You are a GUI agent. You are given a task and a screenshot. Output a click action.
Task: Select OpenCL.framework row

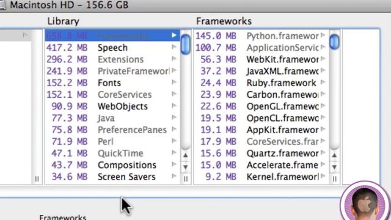click(261, 118)
